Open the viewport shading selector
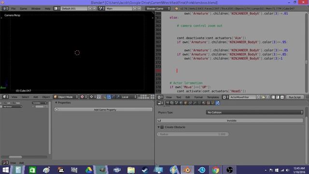 [84, 97]
